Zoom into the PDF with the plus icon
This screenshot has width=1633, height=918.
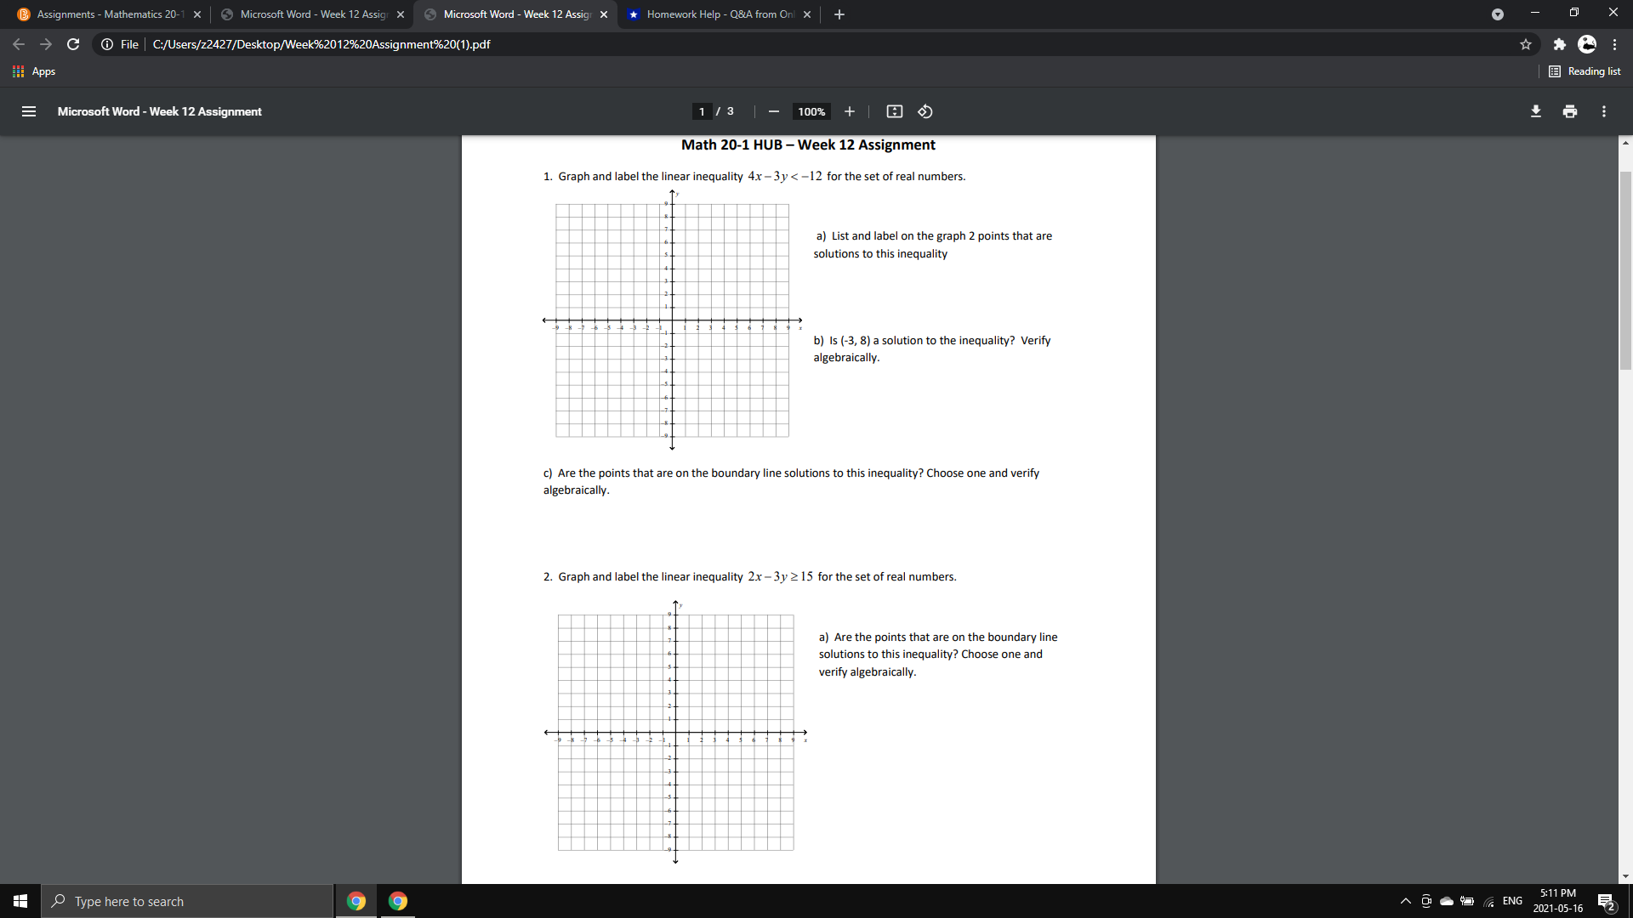tap(850, 111)
